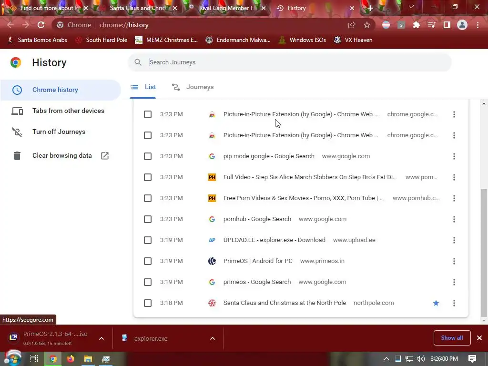Select checkbox for pip mode google search
The height and width of the screenshot is (366, 488).
pyautogui.click(x=148, y=156)
